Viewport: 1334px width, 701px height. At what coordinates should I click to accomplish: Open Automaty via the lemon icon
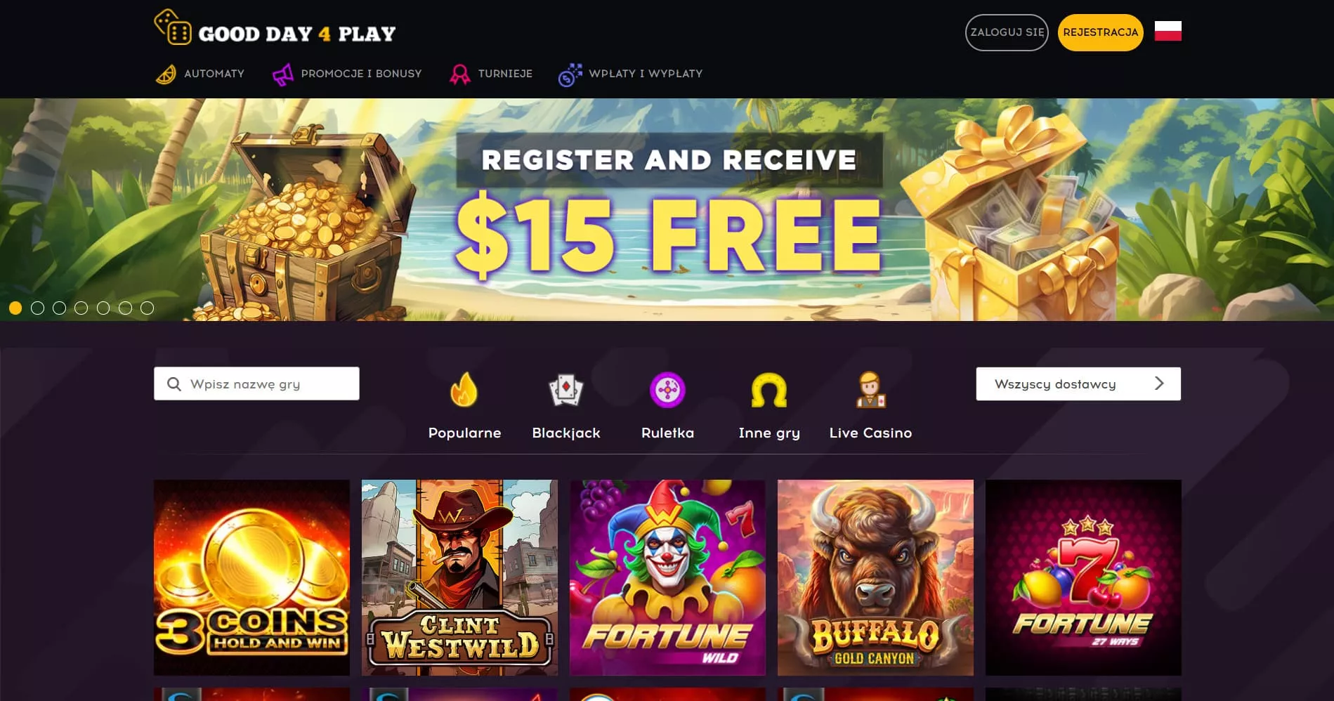click(x=166, y=74)
